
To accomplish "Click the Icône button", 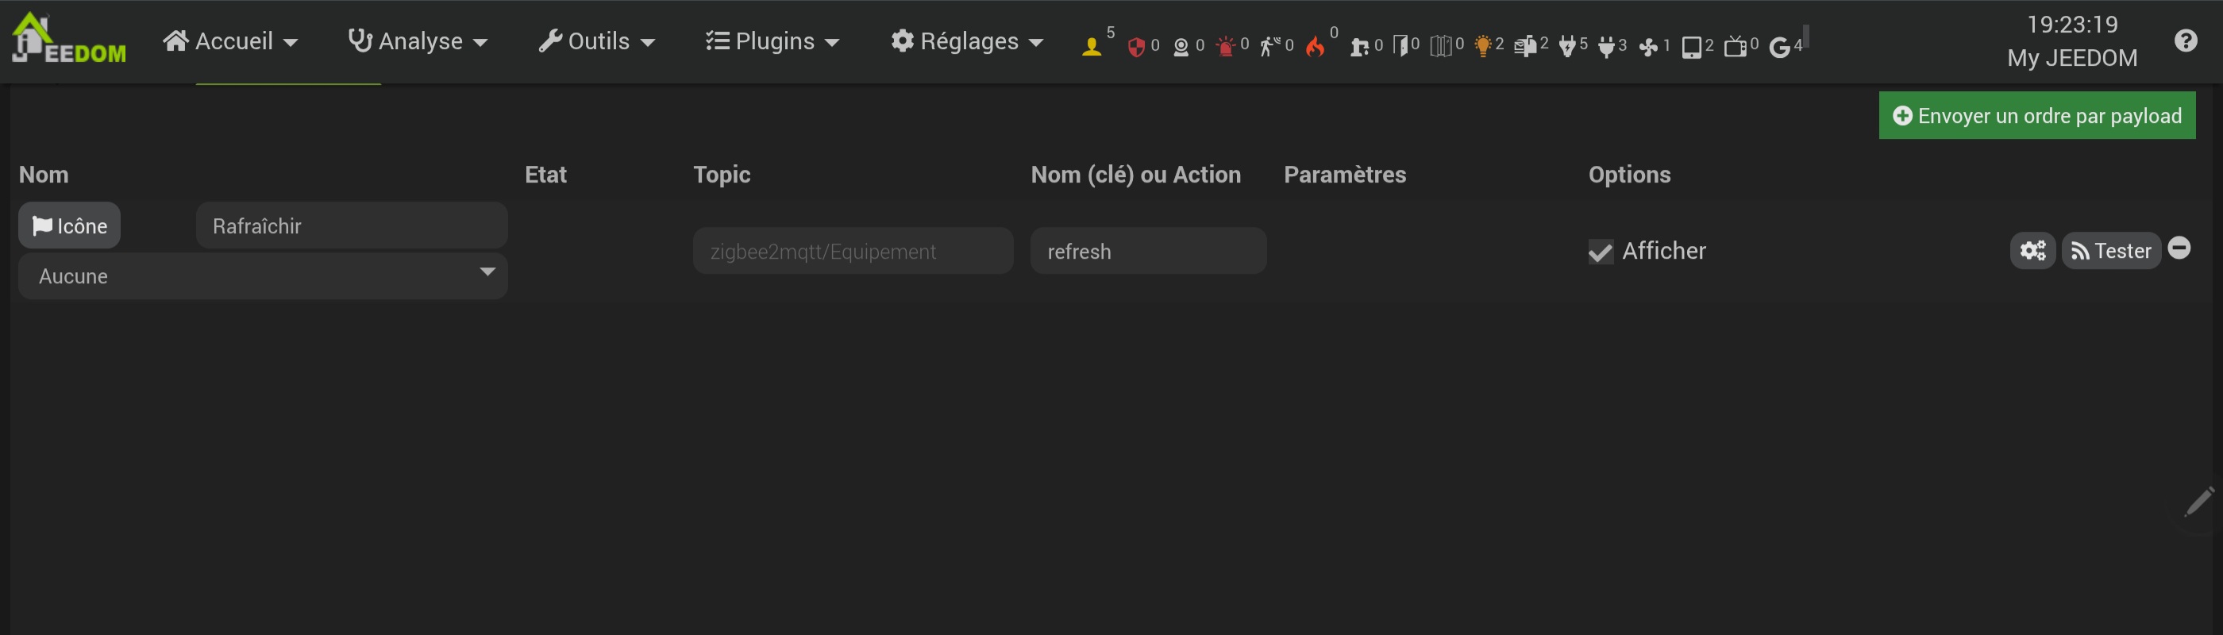I will [x=70, y=226].
